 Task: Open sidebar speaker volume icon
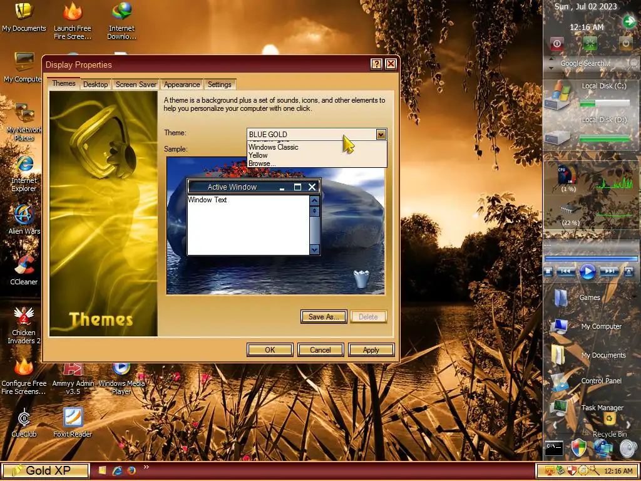tap(628, 448)
